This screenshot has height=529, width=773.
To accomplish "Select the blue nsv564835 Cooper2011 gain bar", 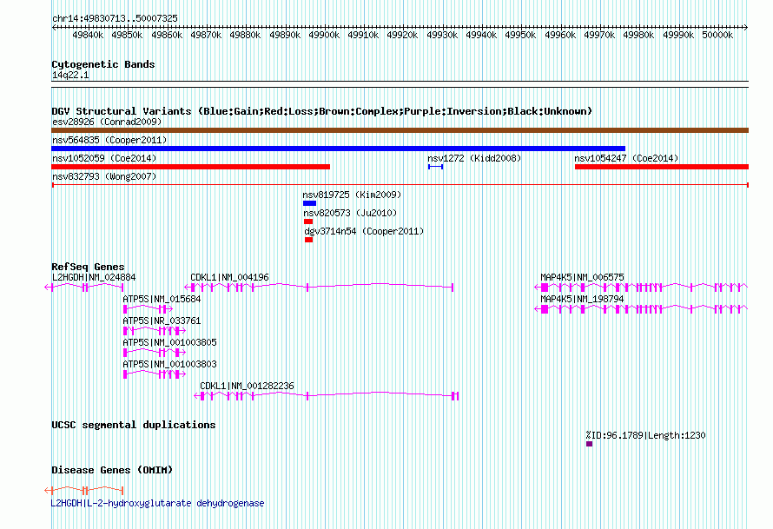I will pyautogui.click(x=338, y=149).
